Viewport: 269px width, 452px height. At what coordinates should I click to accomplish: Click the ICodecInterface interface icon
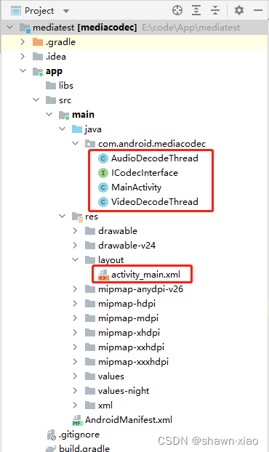click(103, 173)
